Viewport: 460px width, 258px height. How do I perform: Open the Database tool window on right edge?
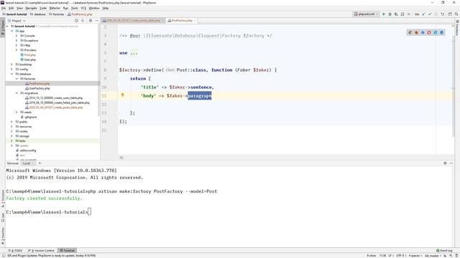[x=457, y=28]
